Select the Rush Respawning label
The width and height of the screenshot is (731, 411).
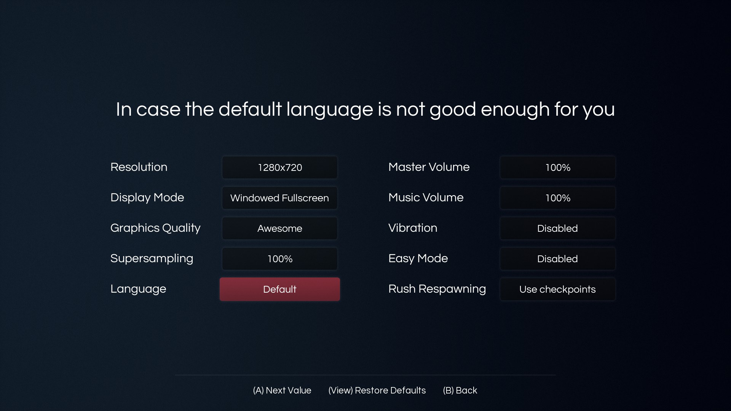point(437,289)
